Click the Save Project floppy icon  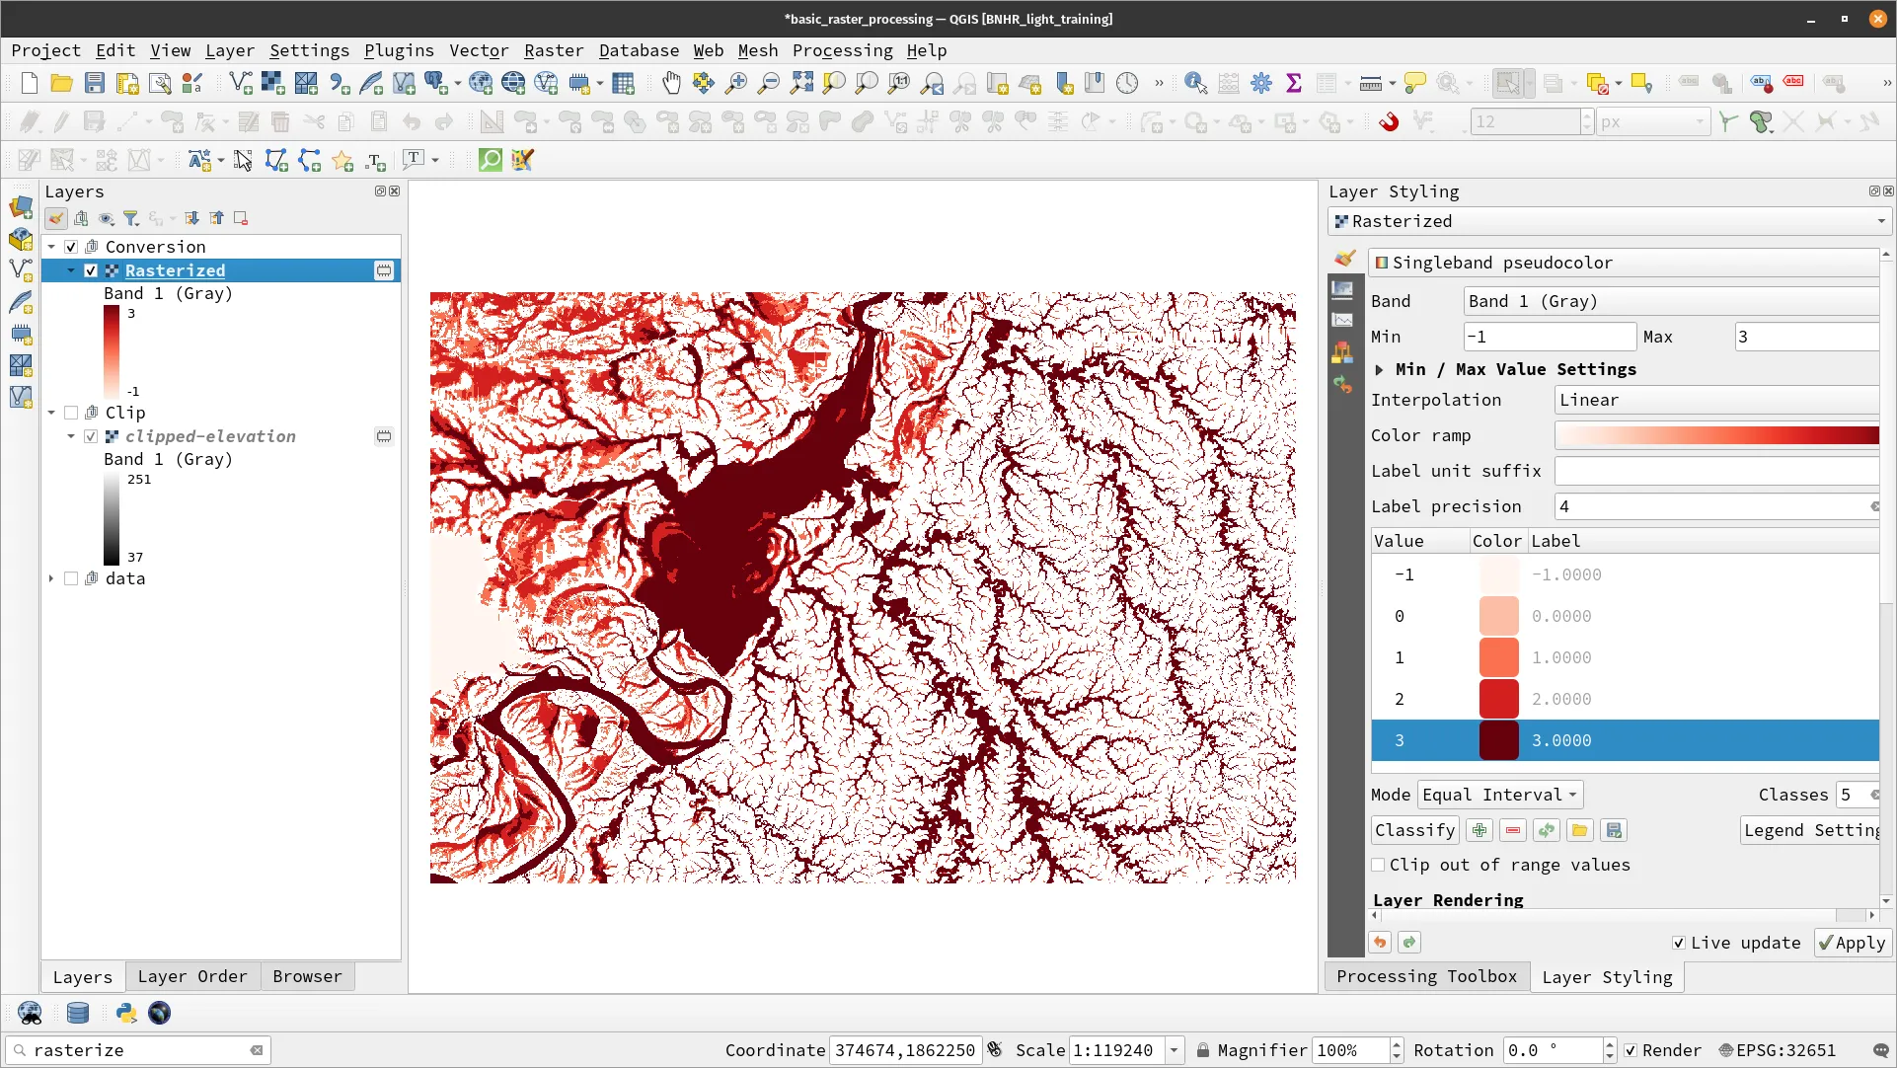(94, 84)
